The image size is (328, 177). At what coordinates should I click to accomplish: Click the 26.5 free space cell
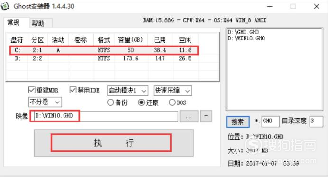pyautogui.click(x=185, y=58)
